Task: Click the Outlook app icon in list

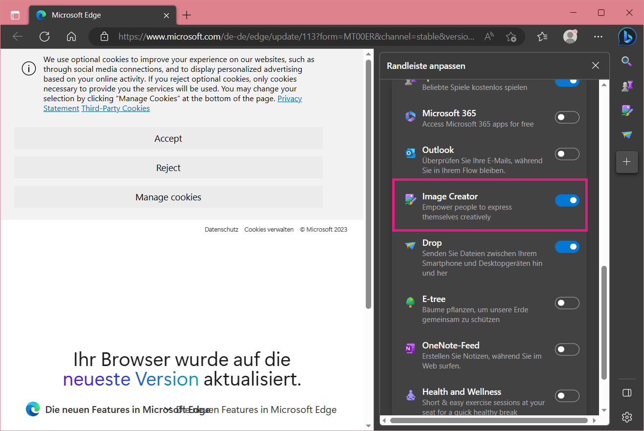Action: click(410, 153)
